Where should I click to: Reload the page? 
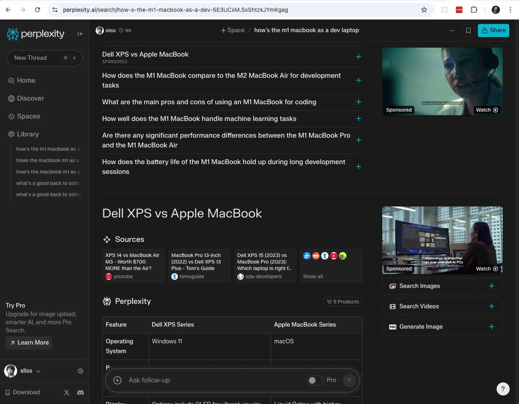pyautogui.click(x=37, y=10)
